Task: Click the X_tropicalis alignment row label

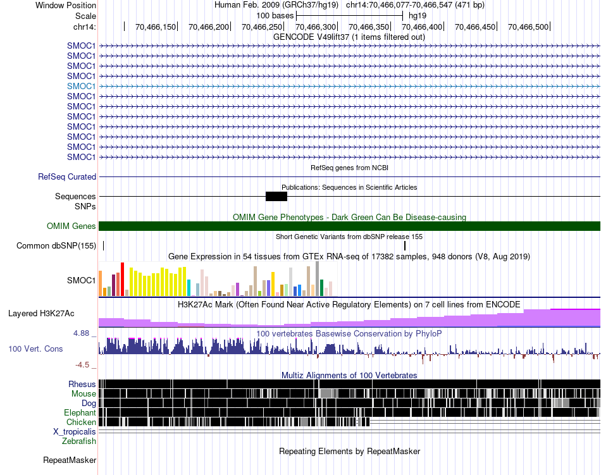Action: (75, 431)
